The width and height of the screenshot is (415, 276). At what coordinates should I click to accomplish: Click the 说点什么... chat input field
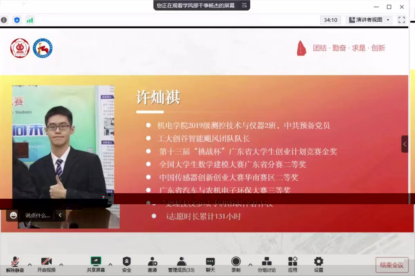[37, 215]
